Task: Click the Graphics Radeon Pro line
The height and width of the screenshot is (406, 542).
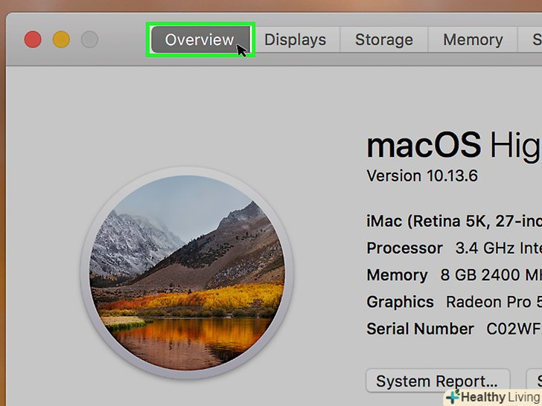Action: click(x=453, y=302)
